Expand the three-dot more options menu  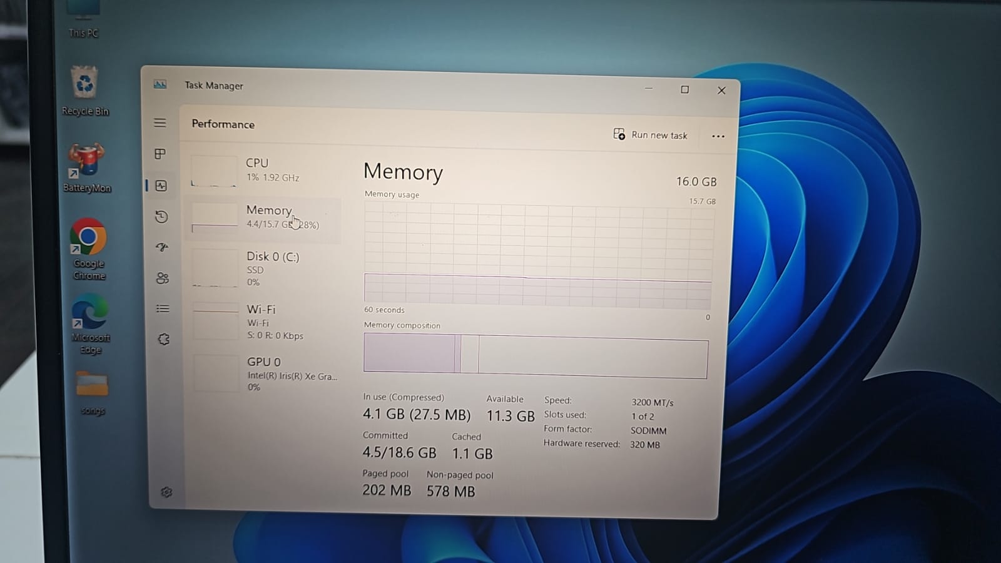(x=718, y=136)
